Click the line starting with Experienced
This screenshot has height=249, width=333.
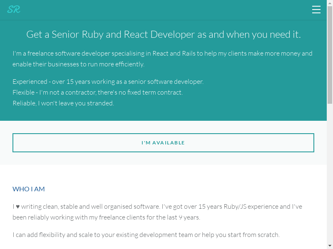pyautogui.click(x=108, y=82)
